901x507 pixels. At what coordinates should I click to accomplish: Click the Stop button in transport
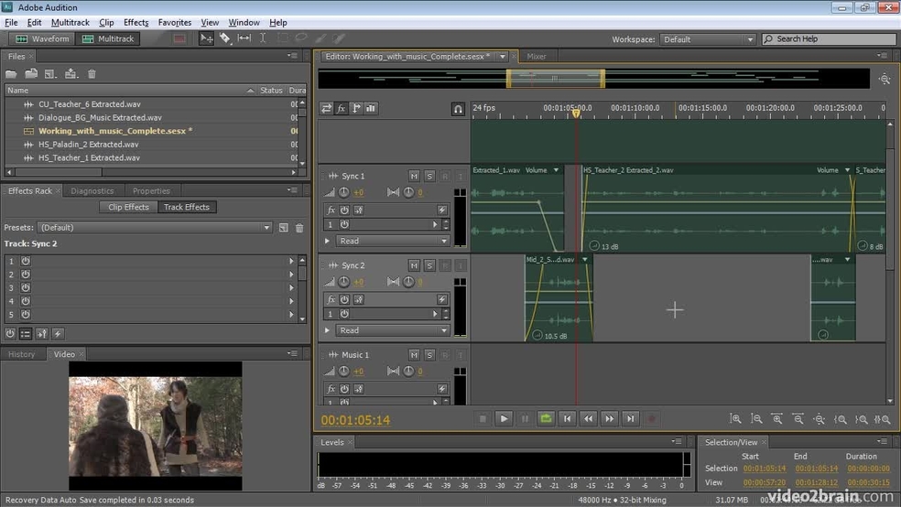(x=483, y=418)
